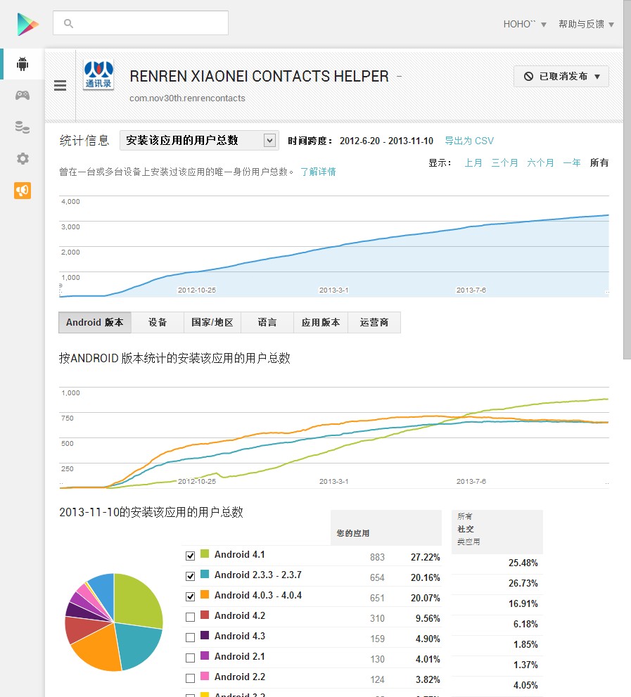Open the settings gear sidebar icon
This screenshot has width=631, height=697.
pyautogui.click(x=23, y=159)
